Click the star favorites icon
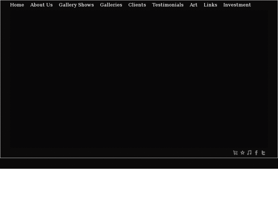 coord(242,153)
